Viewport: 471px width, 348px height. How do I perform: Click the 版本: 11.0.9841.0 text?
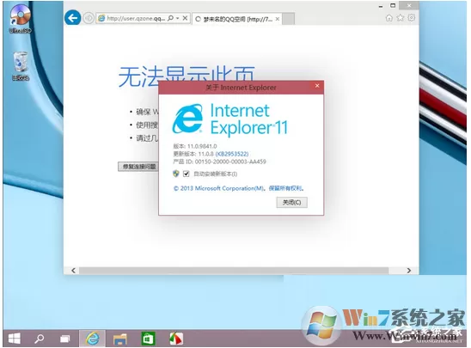click(194, 146)
